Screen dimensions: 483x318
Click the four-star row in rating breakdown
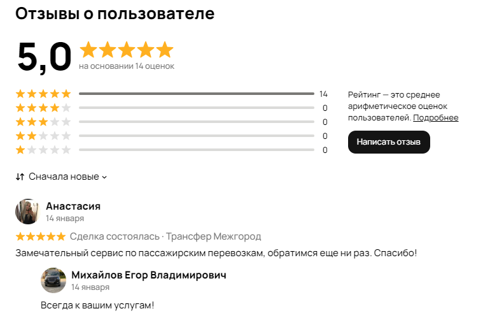pos(172,108)
